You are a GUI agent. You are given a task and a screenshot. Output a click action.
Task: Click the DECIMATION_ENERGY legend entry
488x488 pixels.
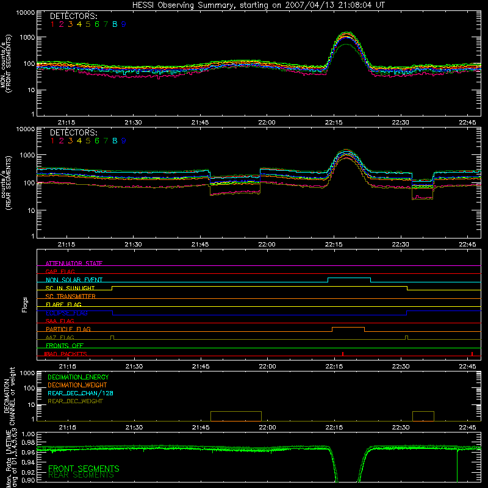point(78,377)
